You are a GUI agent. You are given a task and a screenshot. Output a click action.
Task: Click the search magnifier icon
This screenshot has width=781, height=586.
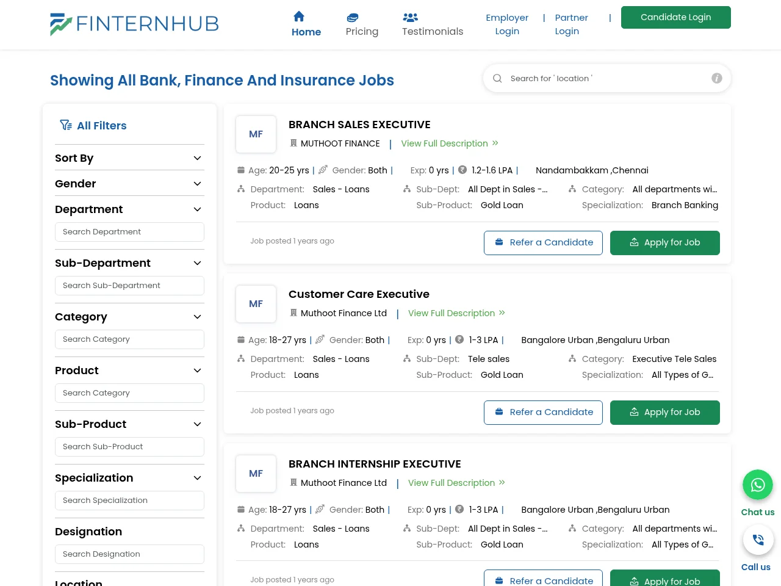[x=497, y=78]
